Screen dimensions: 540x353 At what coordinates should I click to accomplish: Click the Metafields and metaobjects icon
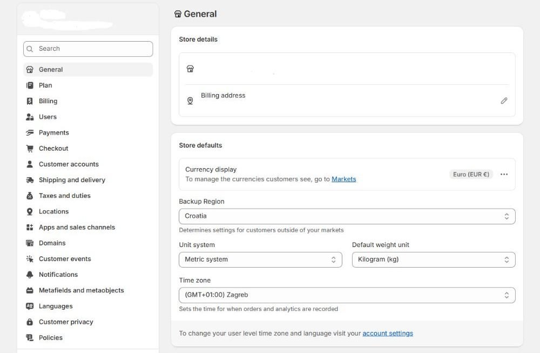tap(30, 290)
